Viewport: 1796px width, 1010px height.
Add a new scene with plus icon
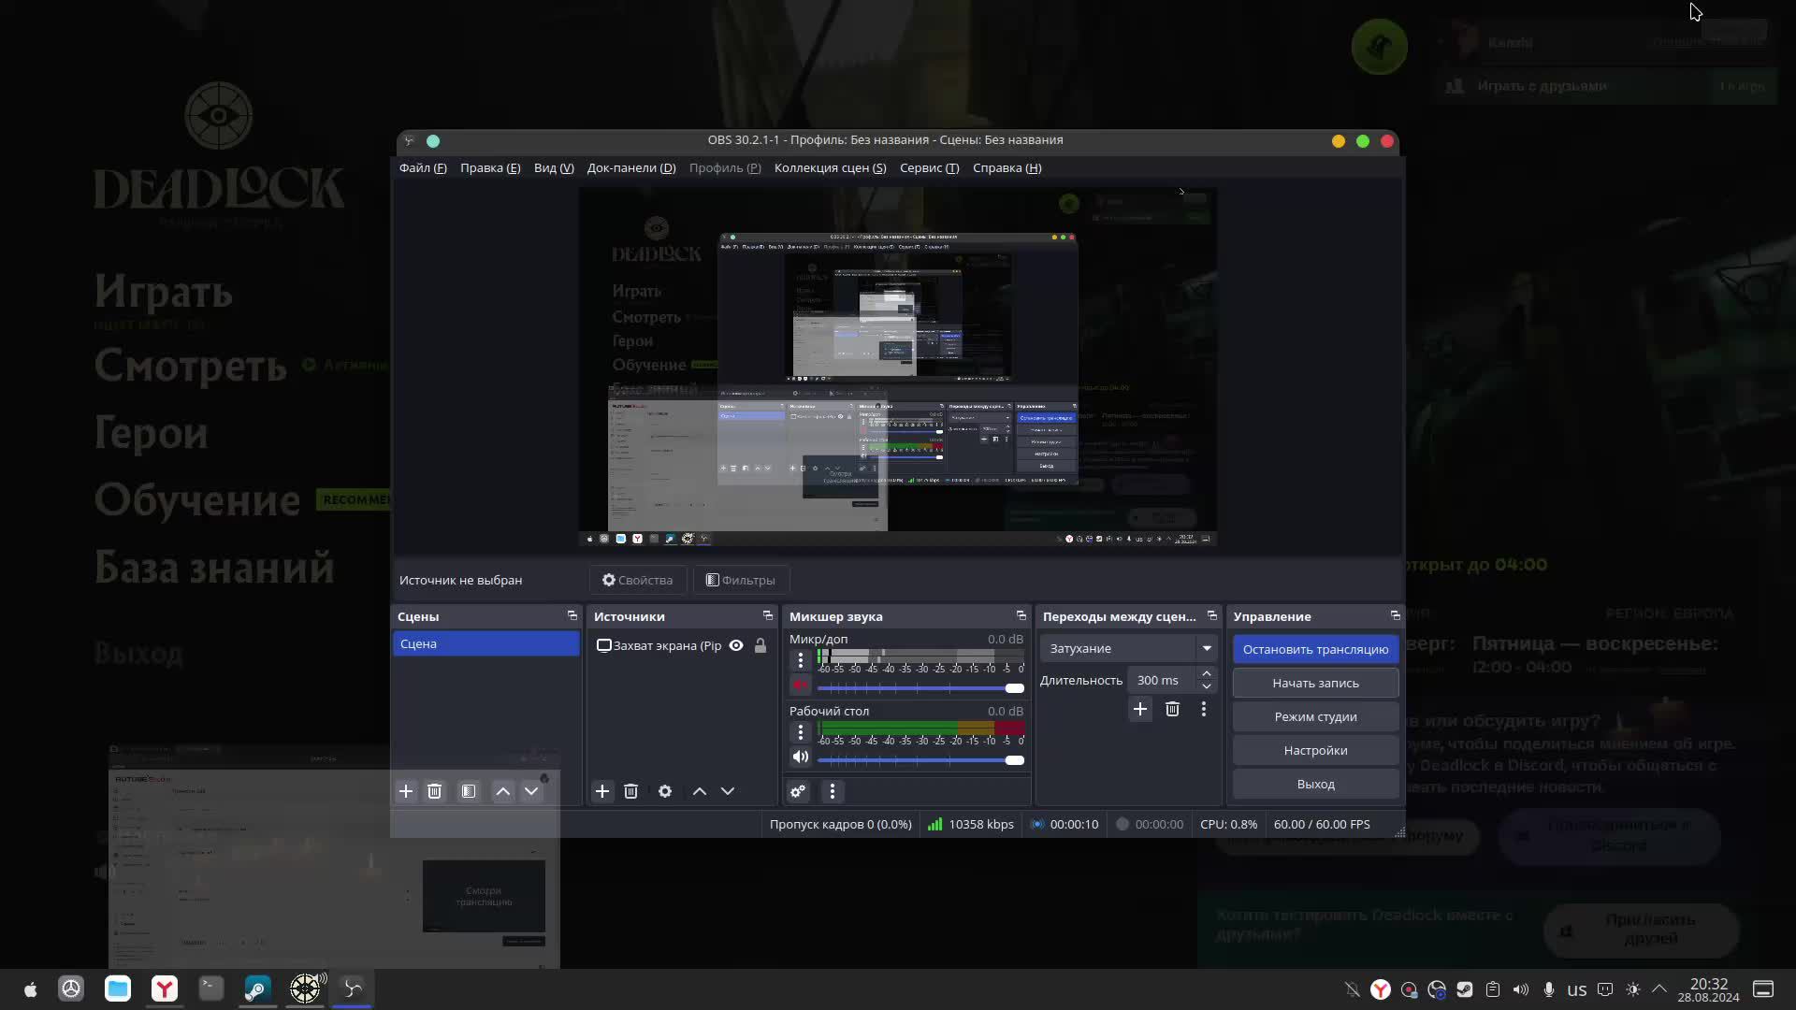[406, 791]
